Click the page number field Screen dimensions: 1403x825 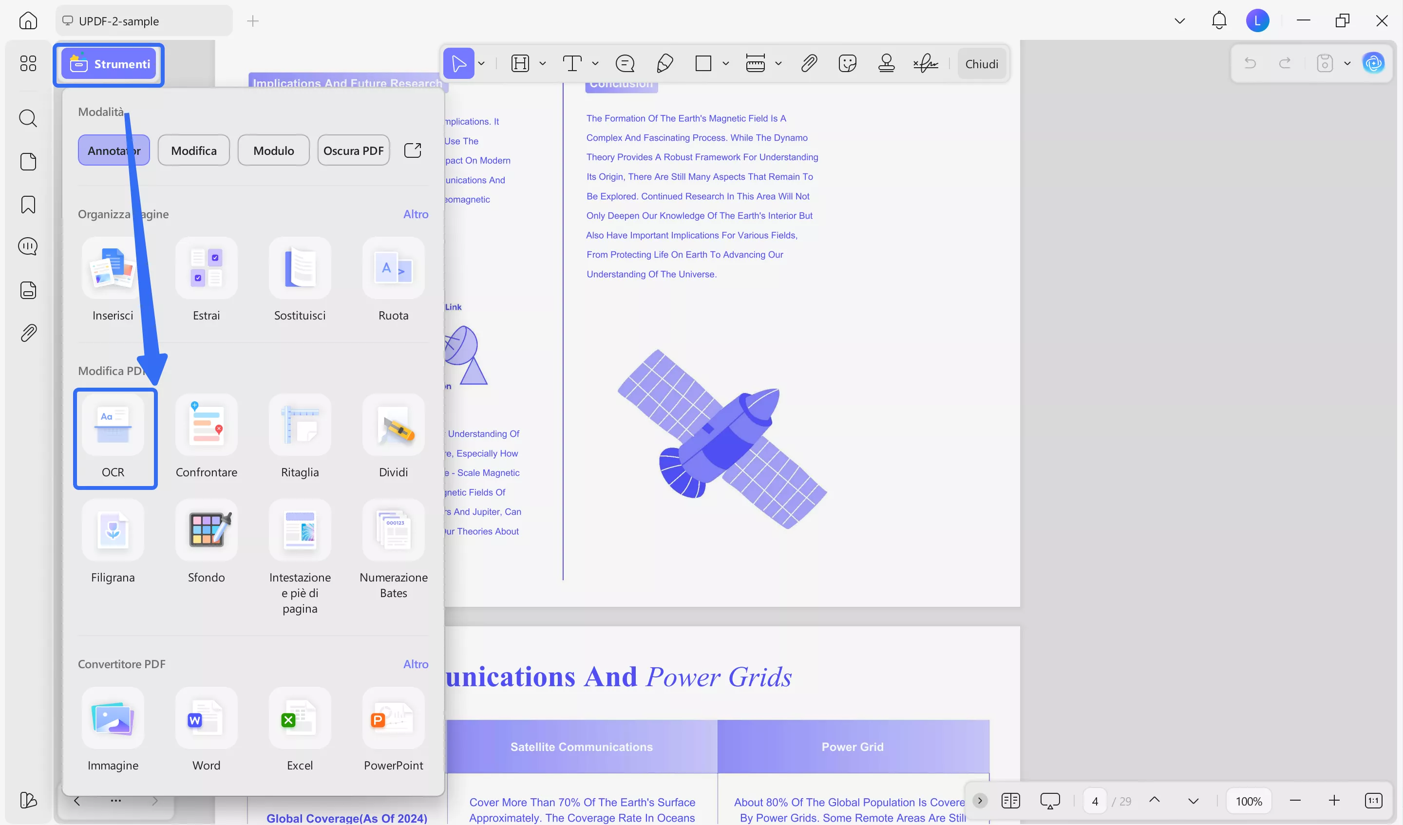1095,801
